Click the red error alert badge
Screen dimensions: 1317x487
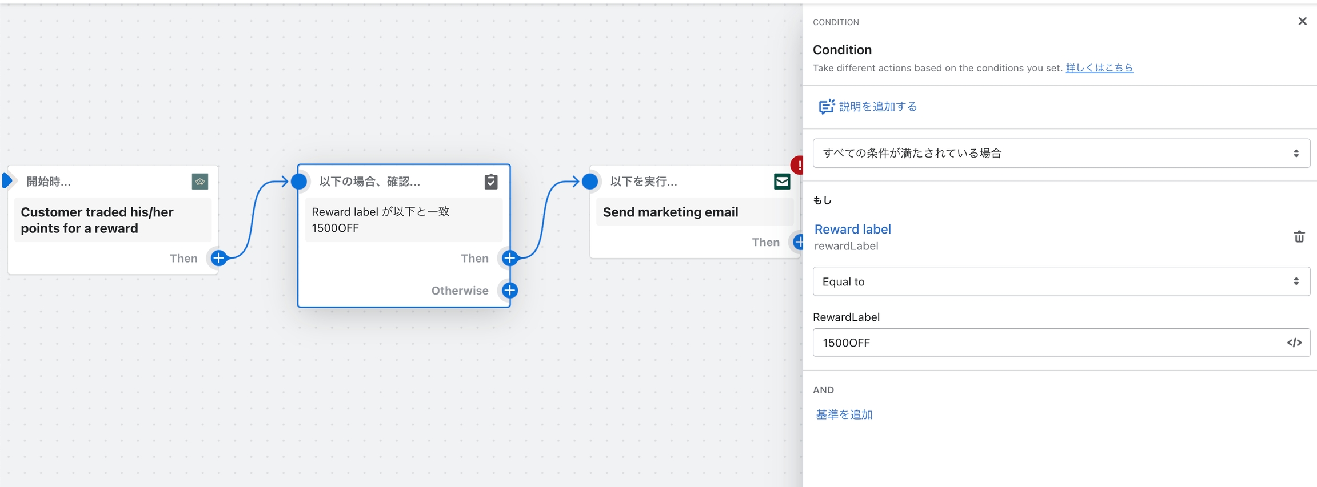pyautogui.click(x=797, y=166)
